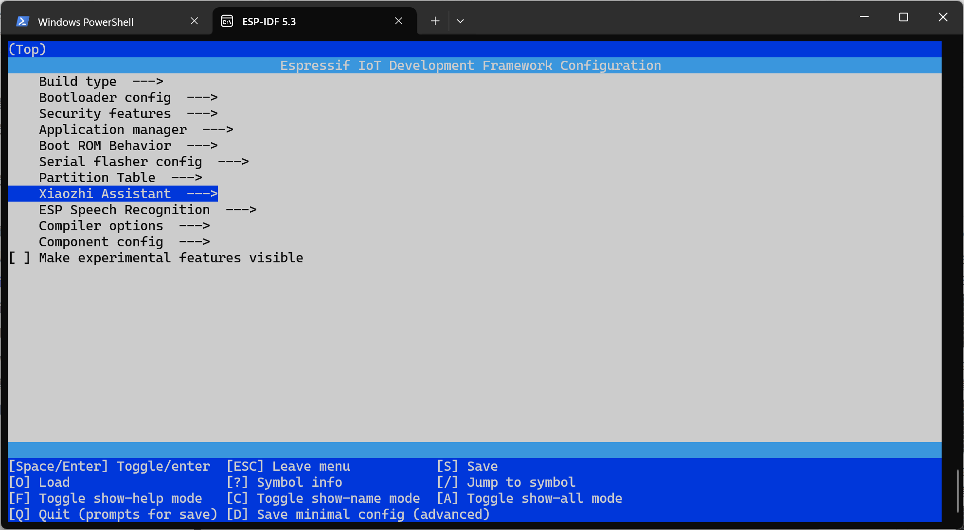Select the ESP-IDF 5.3 tab
This screenshot has height=530, width=964.
pos(314,21)
